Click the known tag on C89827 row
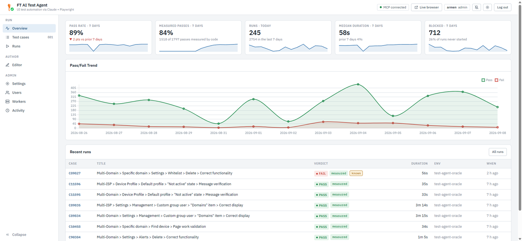Viewport: 522px width, 241px height. point(356,173)
